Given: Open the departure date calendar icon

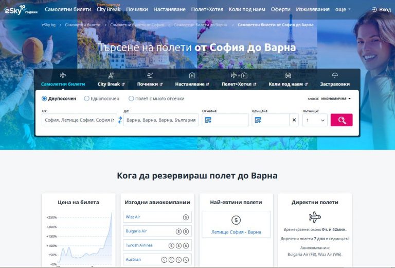Looking at the screenshot, I should (x=208, y=120).
